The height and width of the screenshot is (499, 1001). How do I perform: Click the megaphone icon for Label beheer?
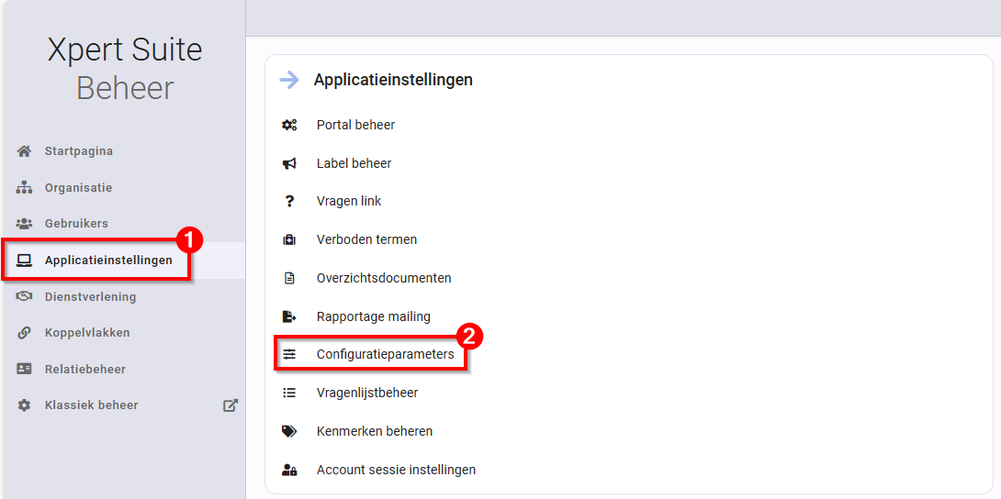[289, 163]
